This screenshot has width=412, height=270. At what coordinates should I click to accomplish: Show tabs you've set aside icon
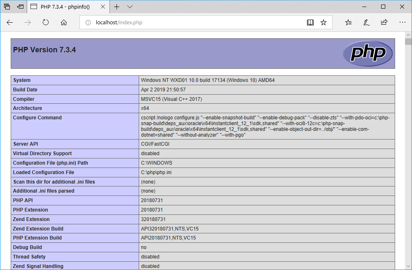[6, 7]
